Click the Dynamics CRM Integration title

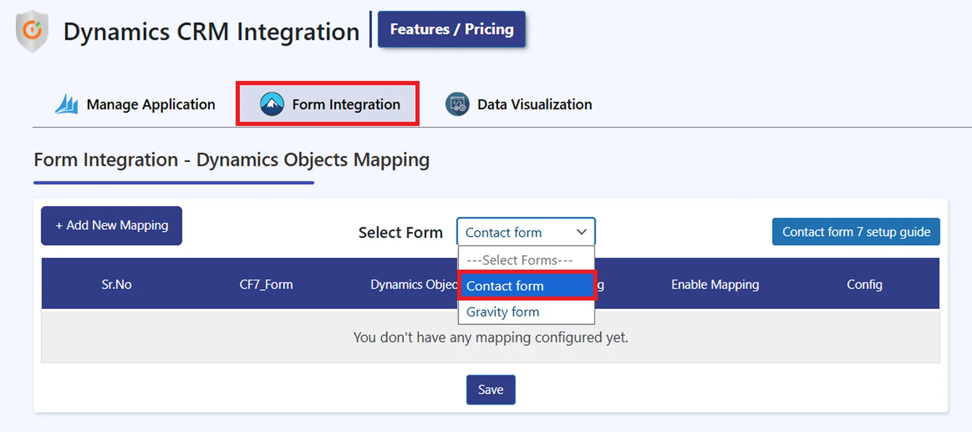[211, 31]
